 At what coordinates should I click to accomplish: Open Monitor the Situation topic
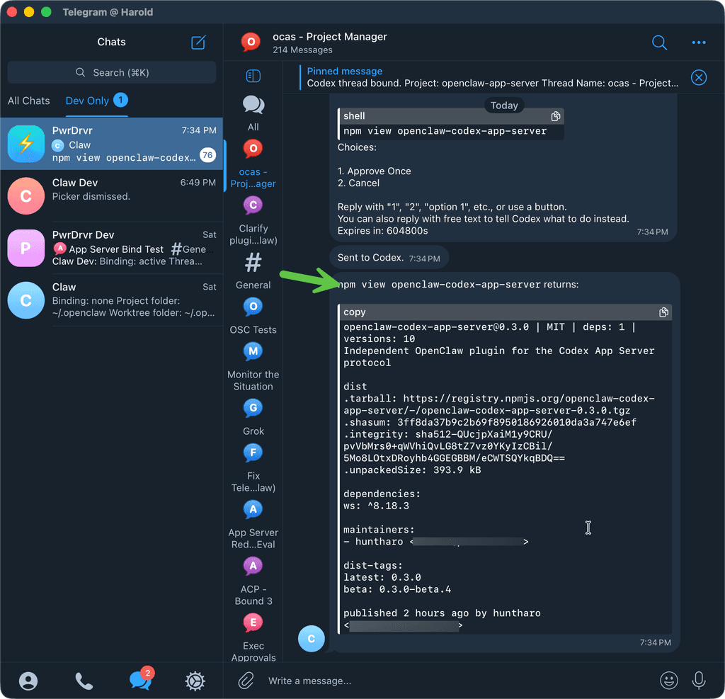click(253, 368)
